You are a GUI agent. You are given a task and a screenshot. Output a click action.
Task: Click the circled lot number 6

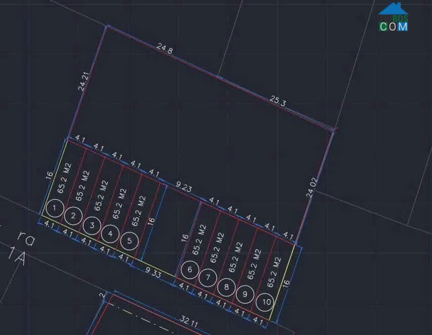coord(190,269)
